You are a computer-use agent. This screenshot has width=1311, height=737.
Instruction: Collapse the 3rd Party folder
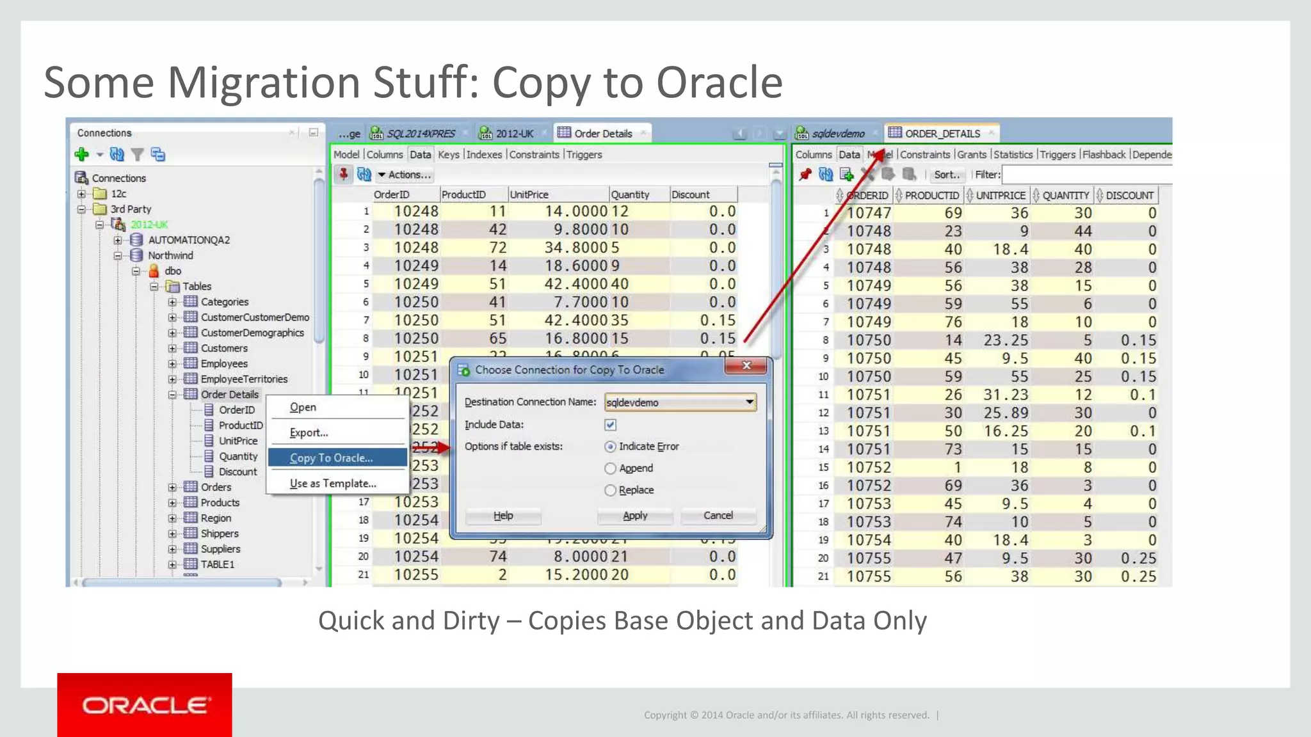click(x=81, y=209)
